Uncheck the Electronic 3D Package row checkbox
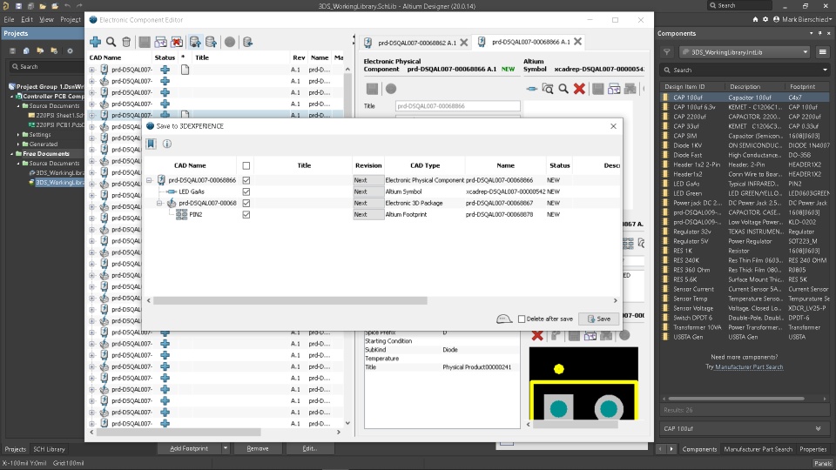 click(x=246, y=203)
